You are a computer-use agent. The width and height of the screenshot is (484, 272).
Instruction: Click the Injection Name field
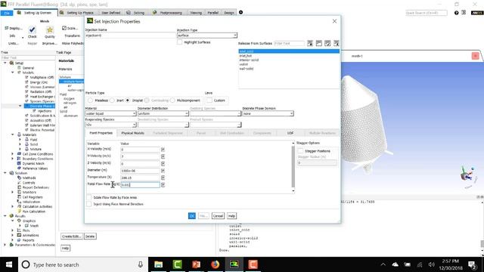130,36
